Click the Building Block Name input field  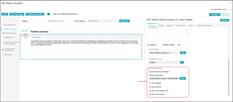pyautogui.click(x=60, y=21)
